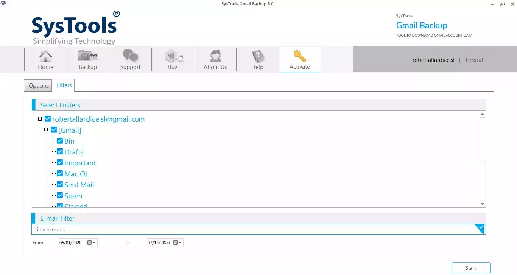
Task: Deselect the Sent Mail folder
Action: coord(60,184)
